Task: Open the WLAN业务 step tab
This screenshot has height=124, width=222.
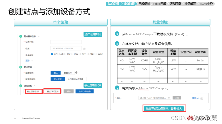Action: tap(206, 4)
